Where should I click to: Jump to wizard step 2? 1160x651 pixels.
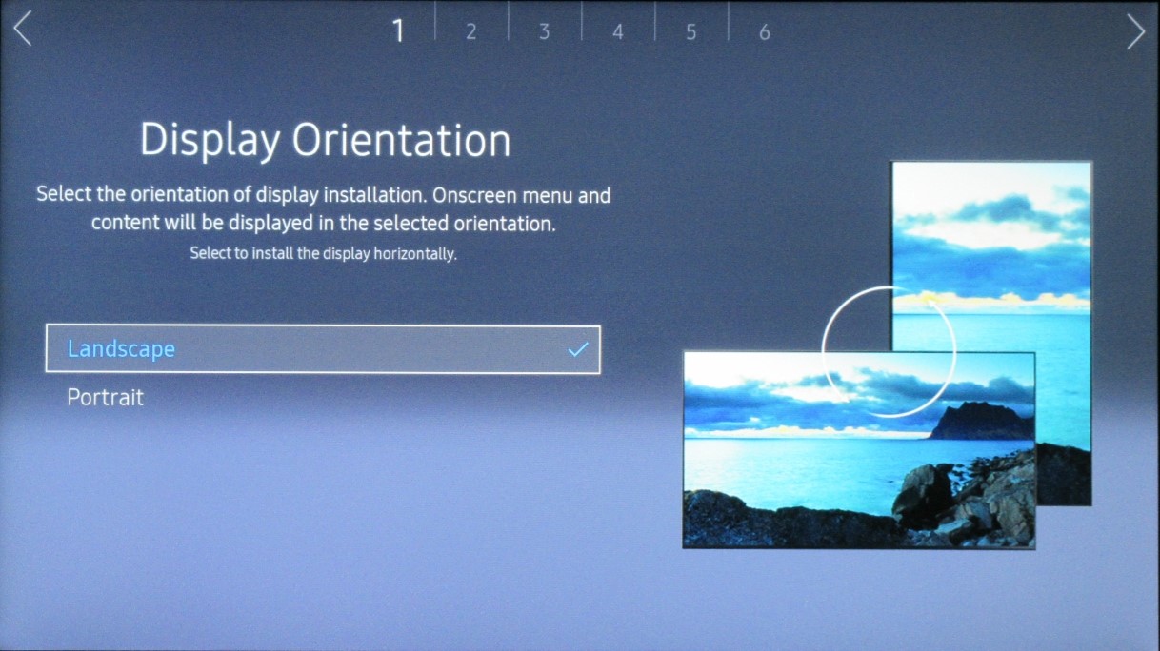coord(471,30)
